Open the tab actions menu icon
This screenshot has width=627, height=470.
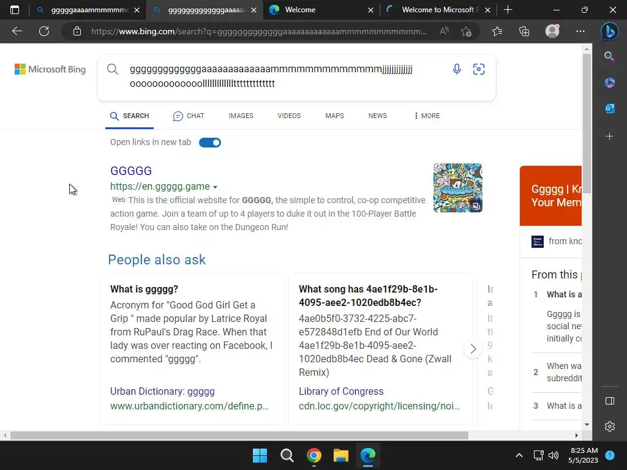click(x=15, y=10)
